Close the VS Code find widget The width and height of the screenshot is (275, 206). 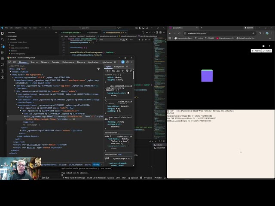click(x=149, y=40)
